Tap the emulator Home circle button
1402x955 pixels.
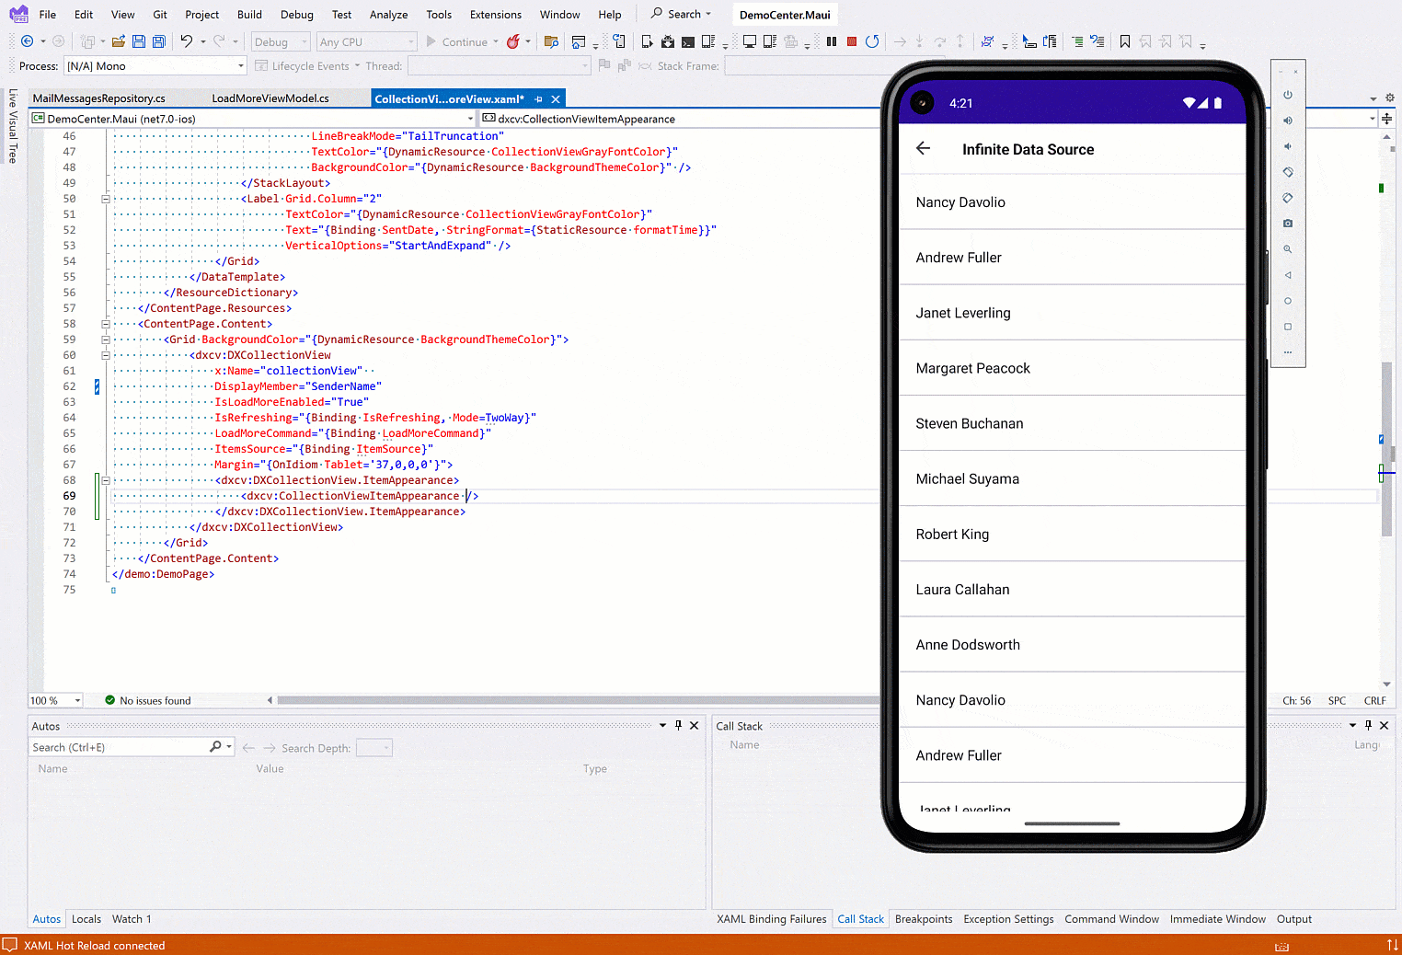pyautogui.click(x=1288, y=301)
